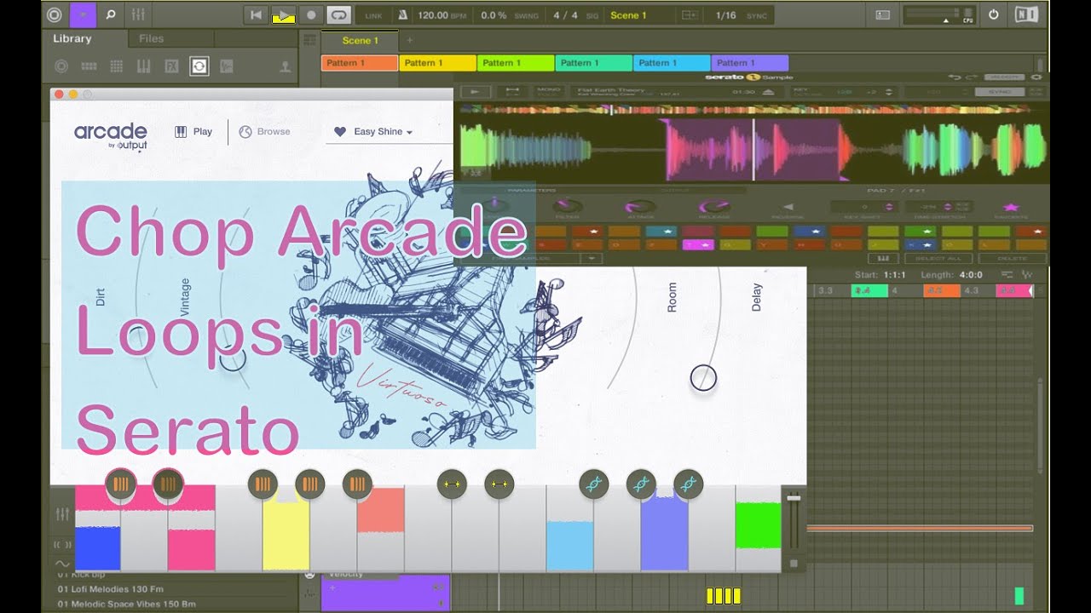Click the user content icon in browser
Screen dimensions: 1091x613
(x=286, y=66)
